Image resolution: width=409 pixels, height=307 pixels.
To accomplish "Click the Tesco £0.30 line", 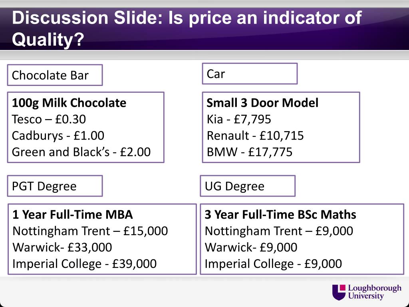I will point(49,119).
